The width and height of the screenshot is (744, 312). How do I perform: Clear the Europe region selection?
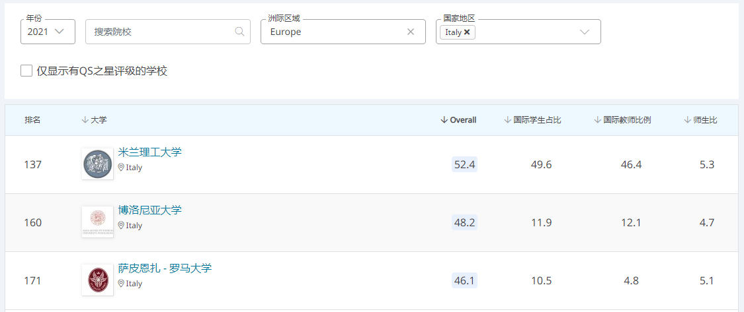[x=411, y=32]
